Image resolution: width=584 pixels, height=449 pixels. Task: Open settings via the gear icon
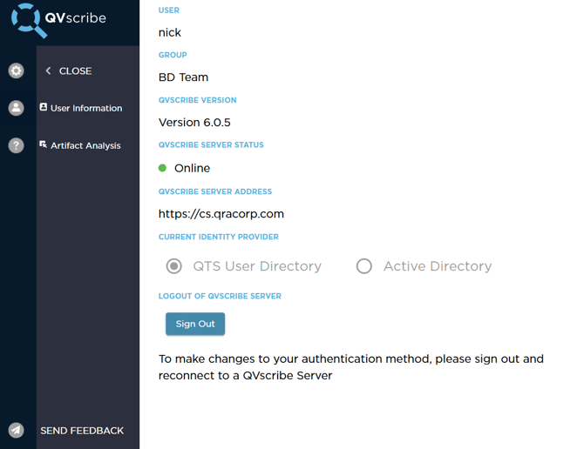click(16, 70)
